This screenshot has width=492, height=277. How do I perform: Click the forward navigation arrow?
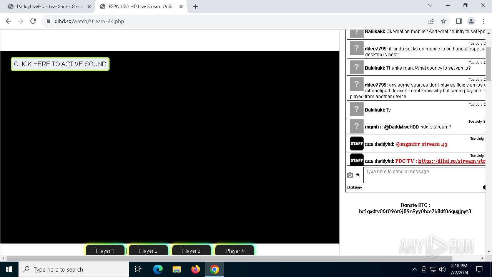pyautogui.click(x=21, y=21)
